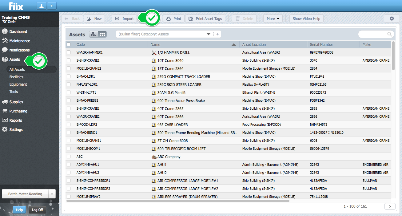Image resolution: width=402 pixels, height=216 pixels.
Task: Click the forklift icon beside AHU1
Action: click(154, 165)
